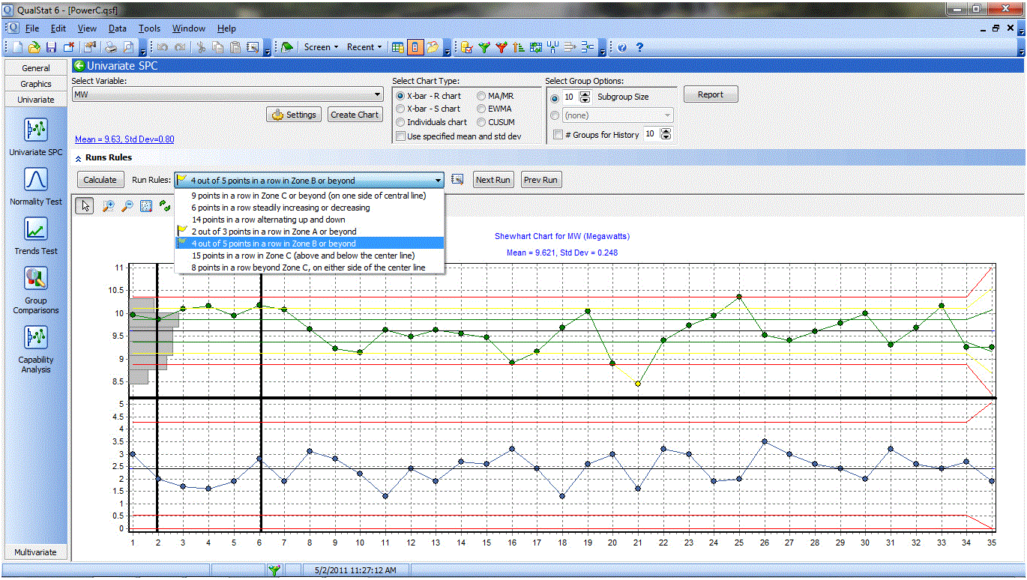Click the zoom out magnifier chart tool

pyautogui.click(x=127, y=206)
